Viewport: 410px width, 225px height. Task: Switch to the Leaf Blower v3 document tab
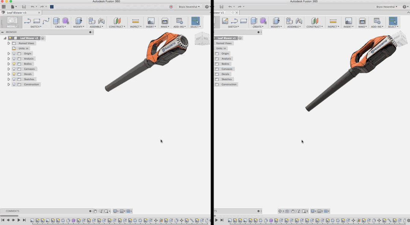coord(17,12)
